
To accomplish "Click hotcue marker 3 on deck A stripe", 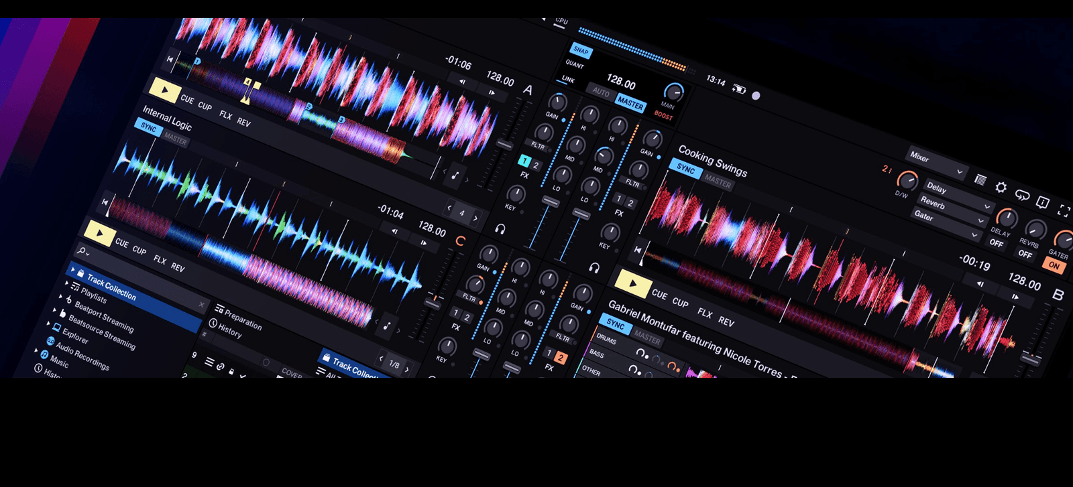I will click(341, 120).
